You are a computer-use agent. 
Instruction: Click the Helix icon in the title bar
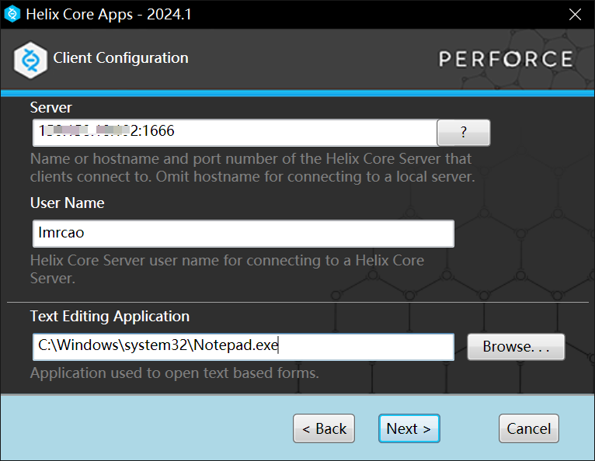12,14
